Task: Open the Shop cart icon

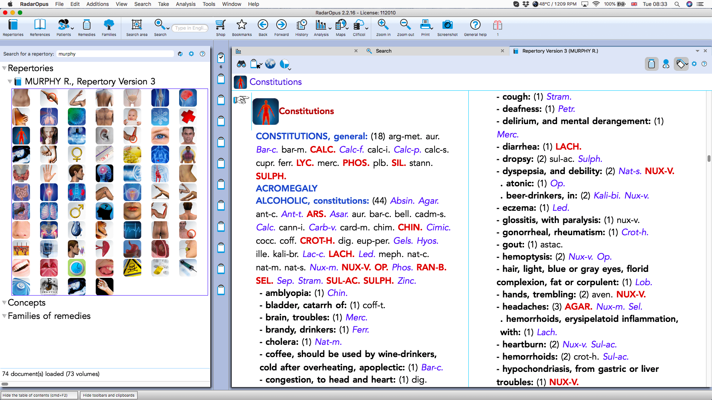Action: tap(221, 28)
